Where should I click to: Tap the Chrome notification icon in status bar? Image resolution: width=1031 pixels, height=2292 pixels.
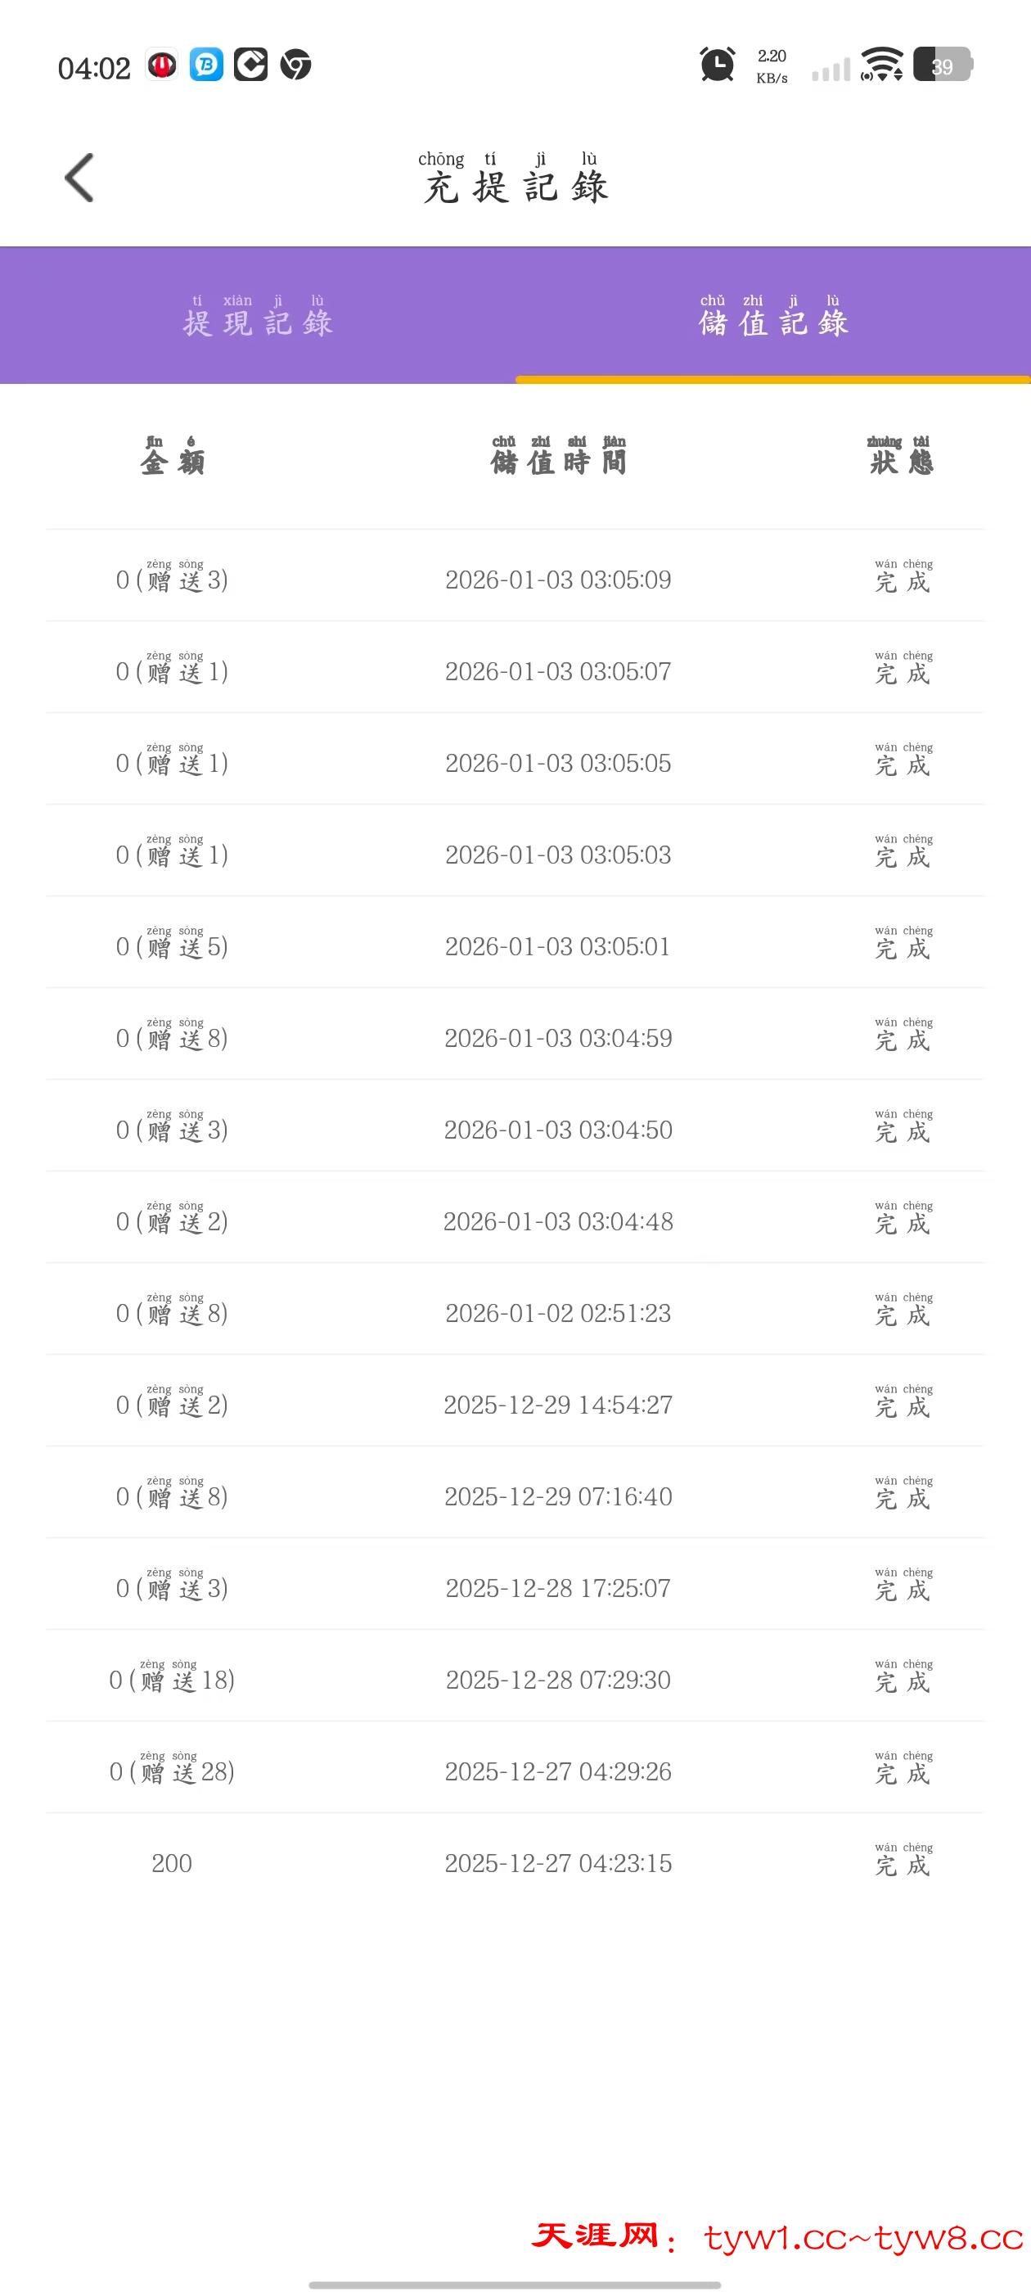tap(295, 65)
